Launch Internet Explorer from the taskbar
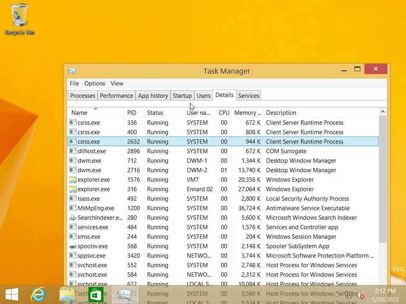The height and width of the screenshot is (304, 406). click(38, 294)
